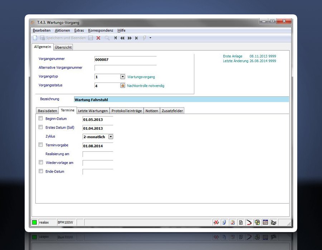The image size is (322, 250).
Task: Click the empty Ende-Datum field
Action: [98, 172]
